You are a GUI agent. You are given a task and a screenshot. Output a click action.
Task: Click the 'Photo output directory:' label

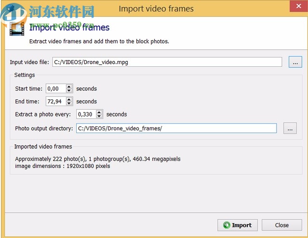coord(44,128)
